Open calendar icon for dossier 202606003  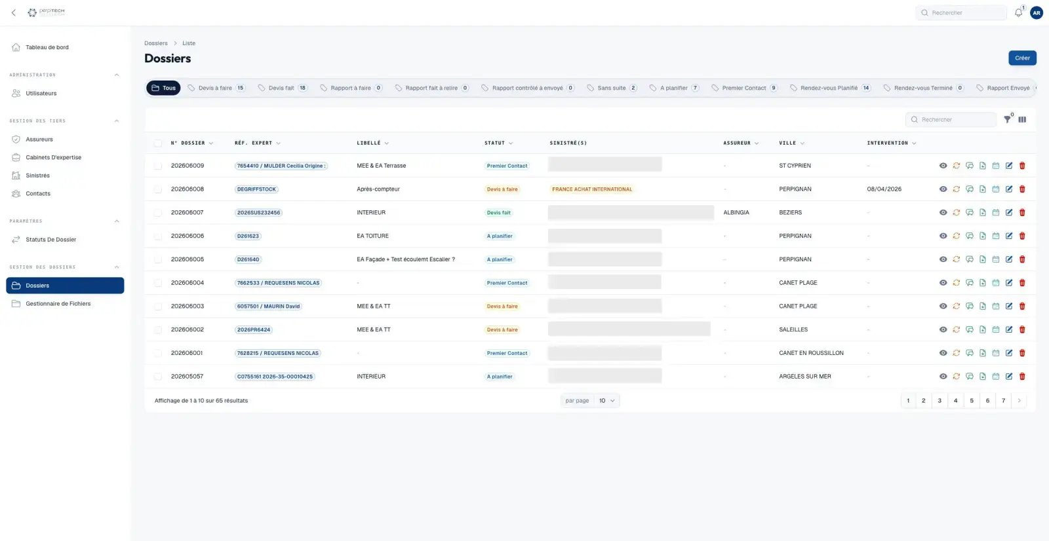(996, 306)
